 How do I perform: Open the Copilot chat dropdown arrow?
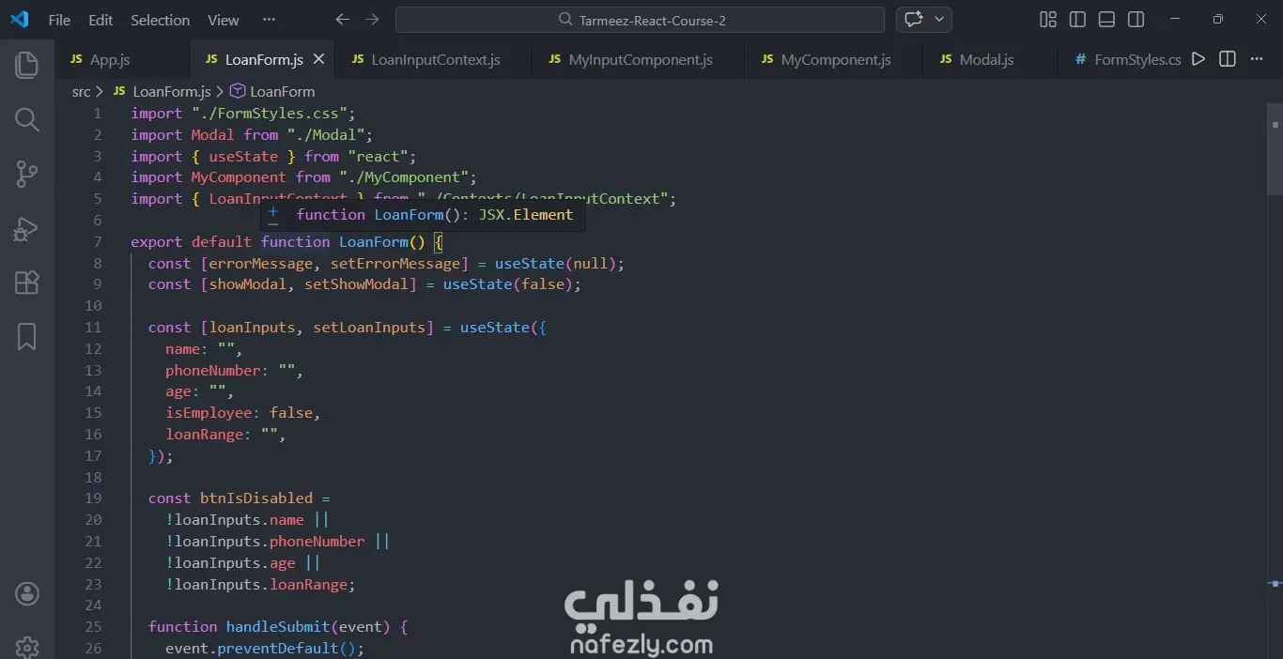click(939, 20)
